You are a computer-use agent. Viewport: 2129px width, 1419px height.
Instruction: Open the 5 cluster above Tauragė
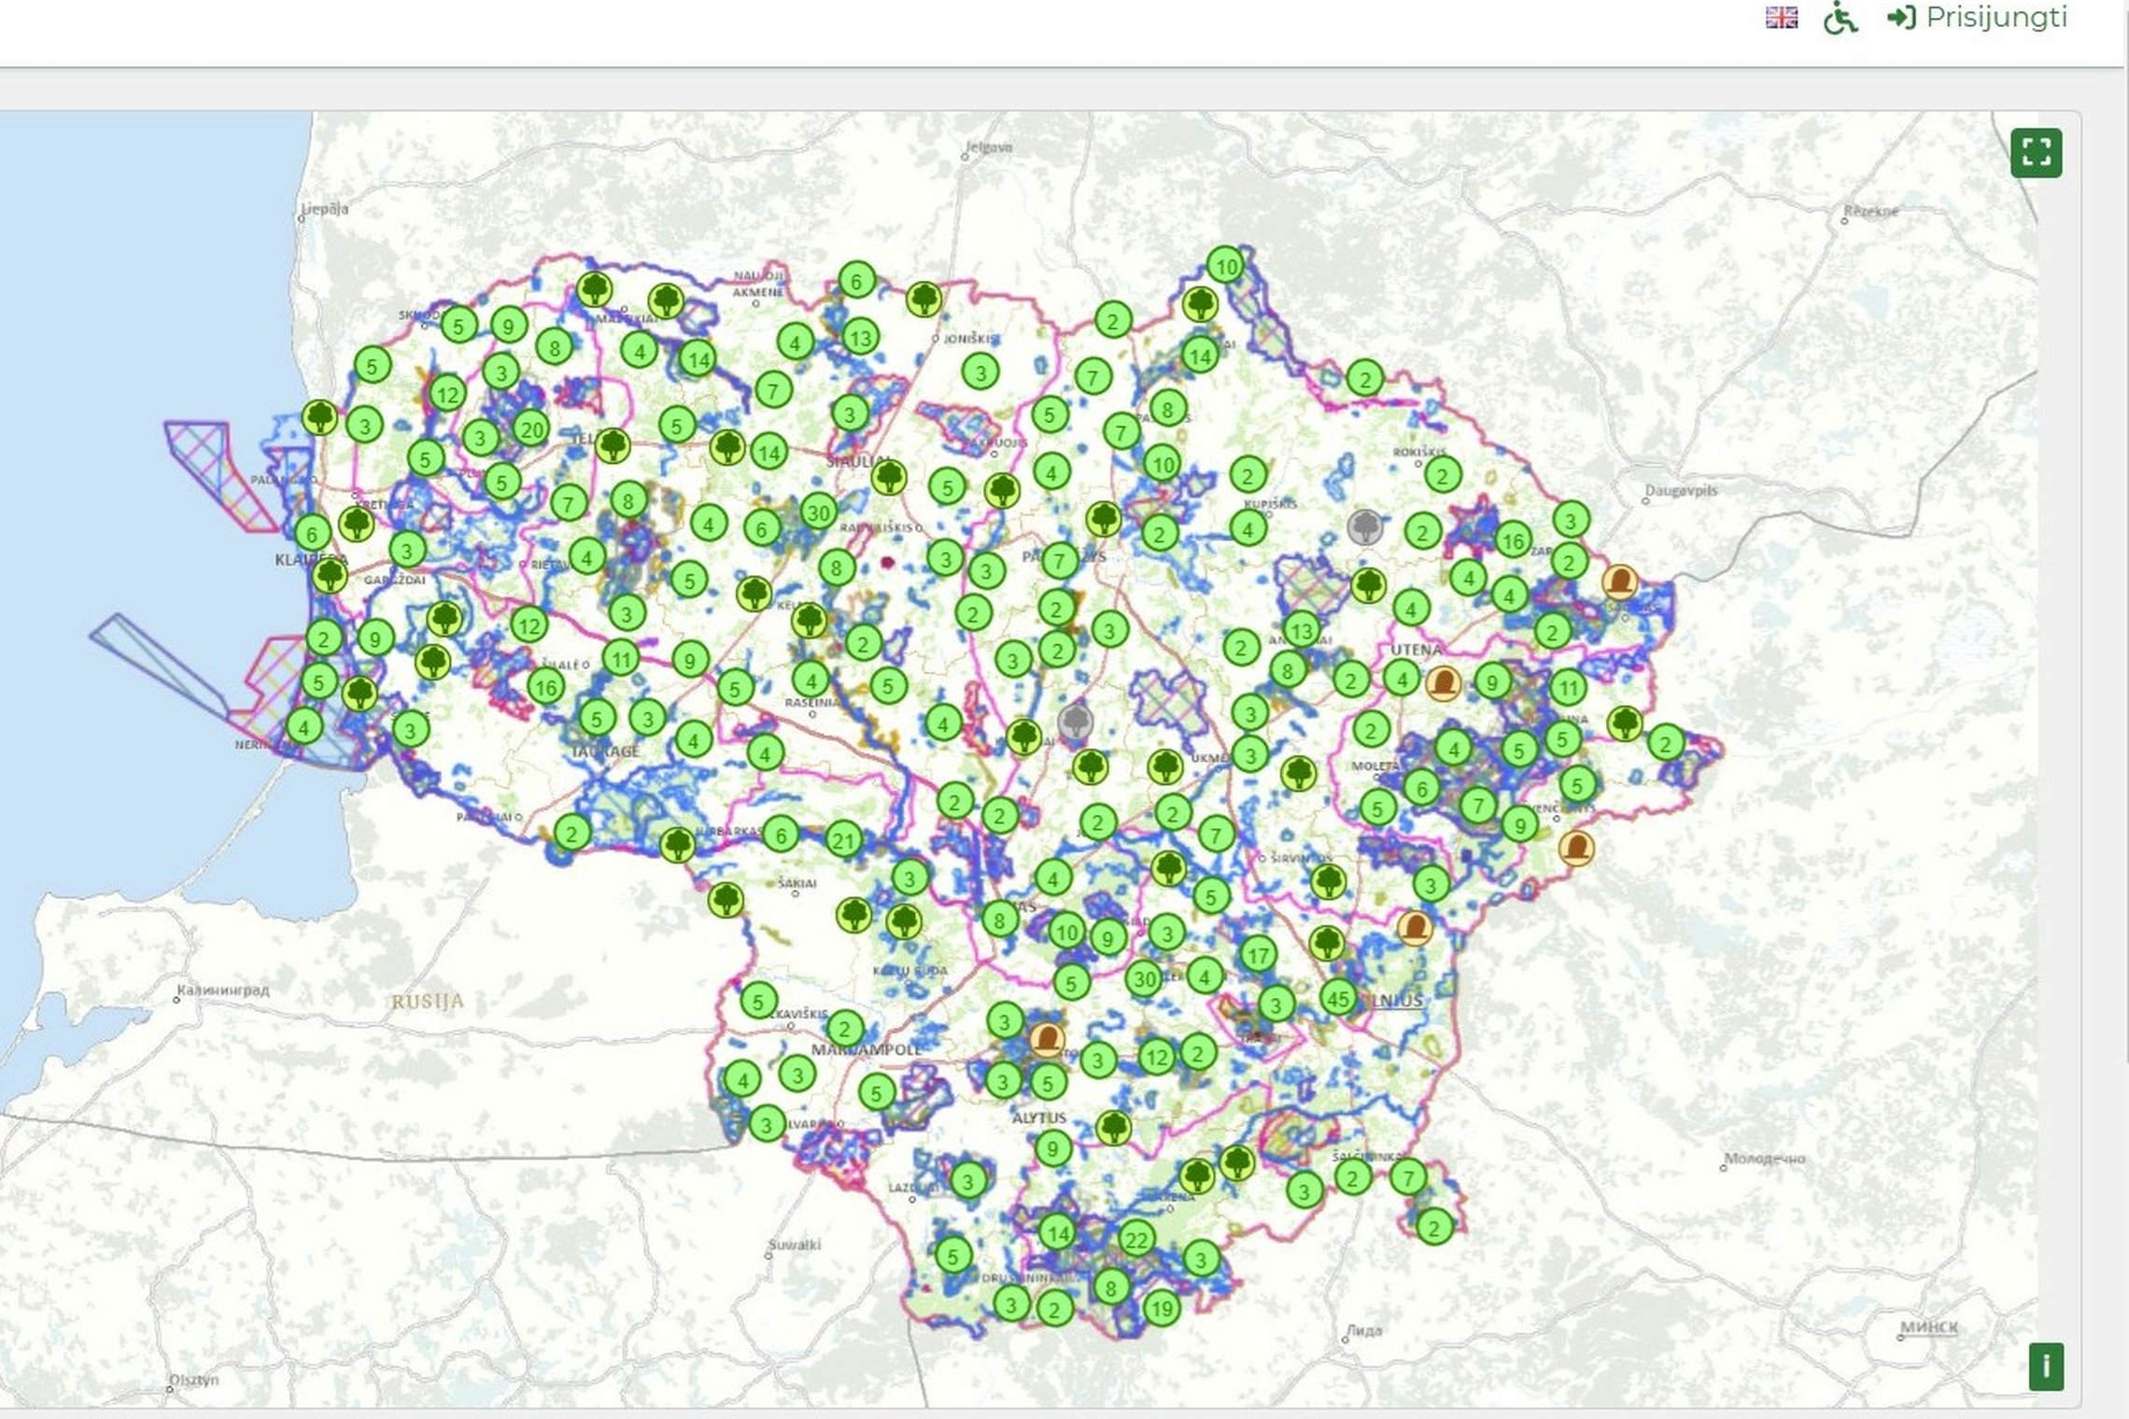point(597,718)
